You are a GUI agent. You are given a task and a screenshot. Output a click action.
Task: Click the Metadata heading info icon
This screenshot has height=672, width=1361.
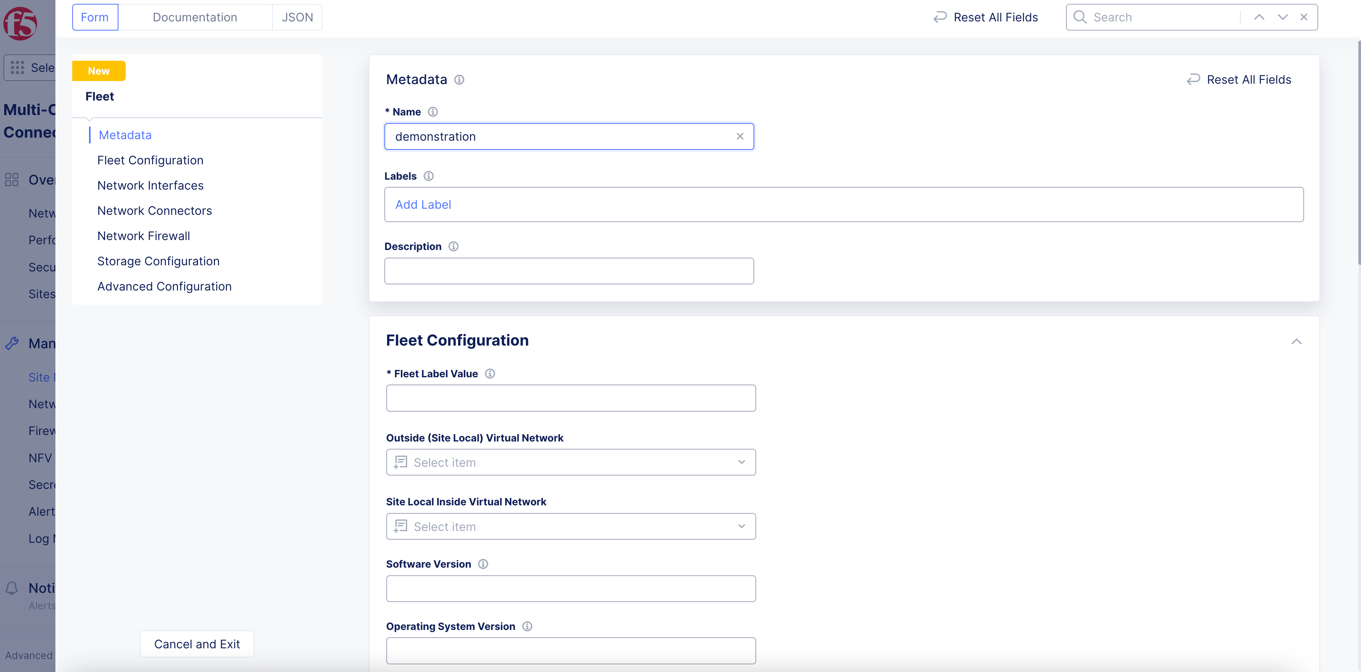(x=459, y=79)
